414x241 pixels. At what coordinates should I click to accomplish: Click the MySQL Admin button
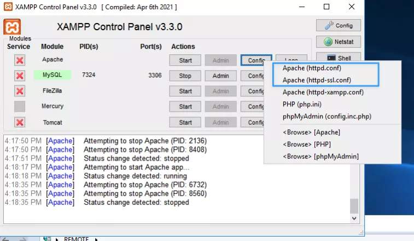220,76
